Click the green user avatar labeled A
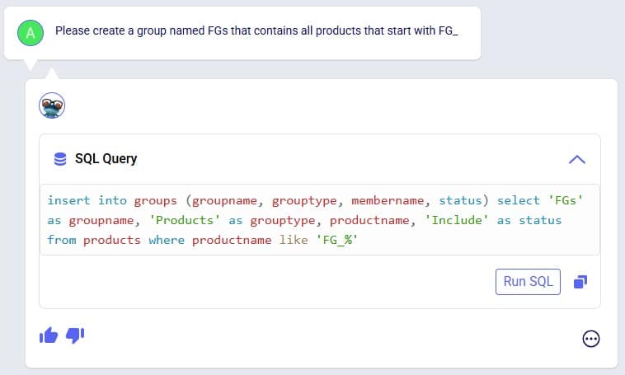The height and width of the screenshot is (375, 625). tap(31, 33)
